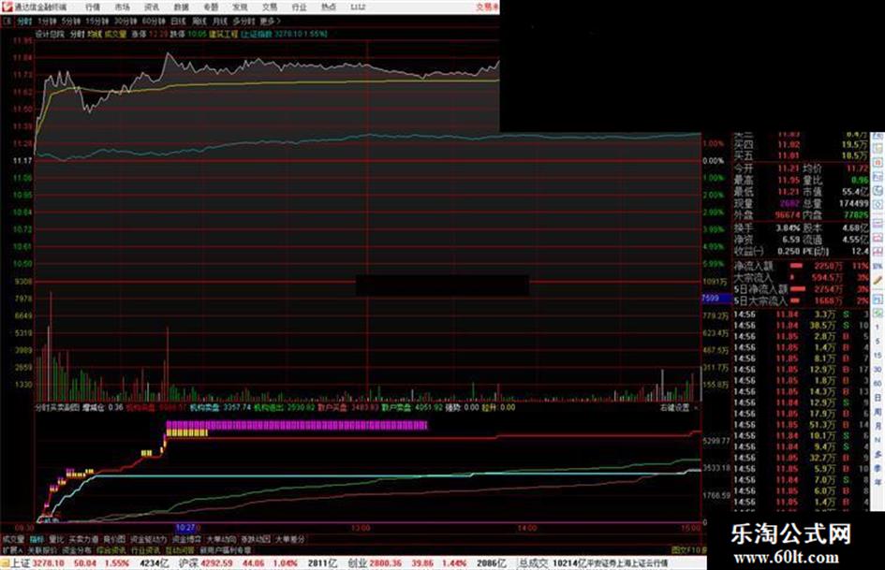
Task: Click the 右键设置 sub-chart label
Action: (675, 407)
